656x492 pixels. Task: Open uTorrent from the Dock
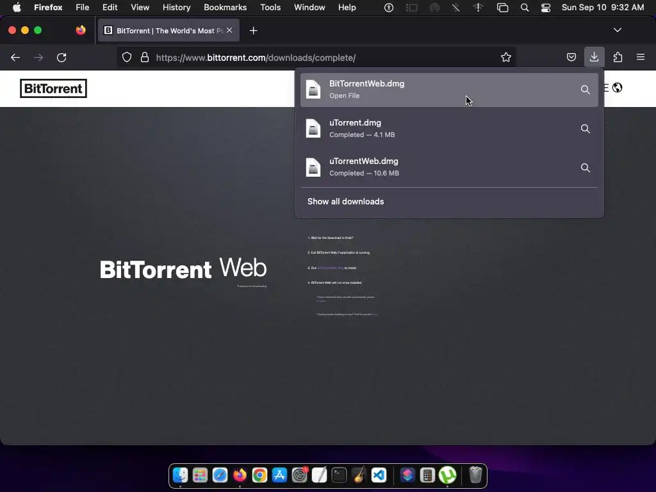pyautogui.click(x=447, y=475)
